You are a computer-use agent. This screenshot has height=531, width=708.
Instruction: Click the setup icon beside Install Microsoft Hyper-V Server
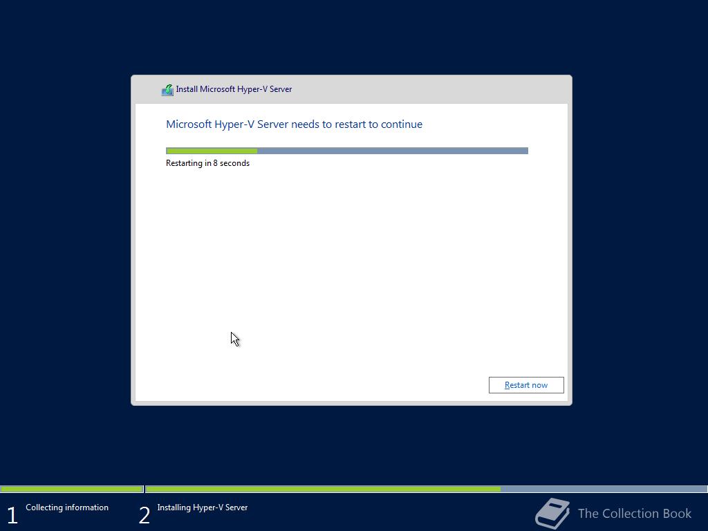coord(167,90)
